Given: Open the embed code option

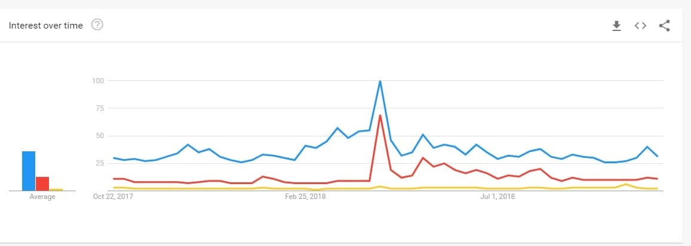Looking at the screenshot, I should [x=640, y=26].
